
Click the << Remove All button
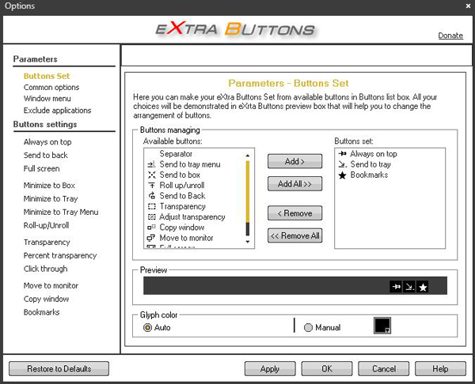[x=294, y=235]
